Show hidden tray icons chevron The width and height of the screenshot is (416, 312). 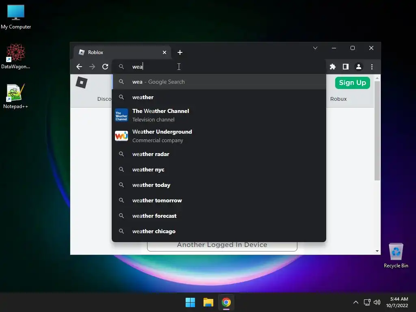point(356,302)
